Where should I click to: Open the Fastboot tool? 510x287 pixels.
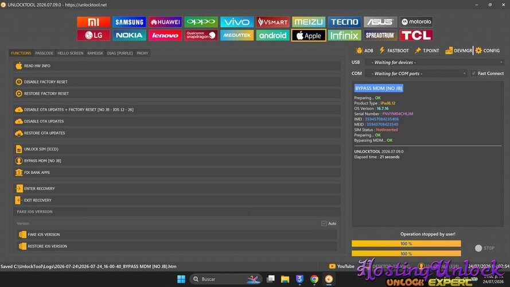pos(394,51)
